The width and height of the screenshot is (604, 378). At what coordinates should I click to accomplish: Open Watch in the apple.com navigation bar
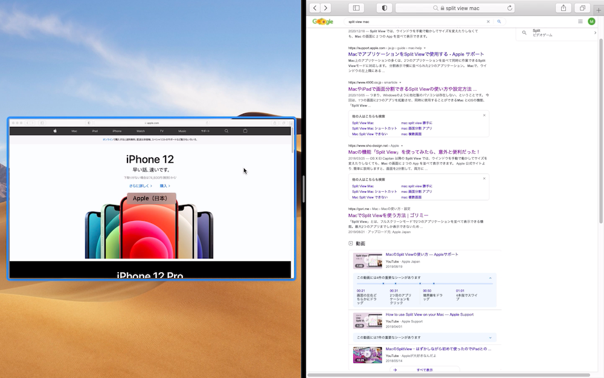(x=141, y=131)
